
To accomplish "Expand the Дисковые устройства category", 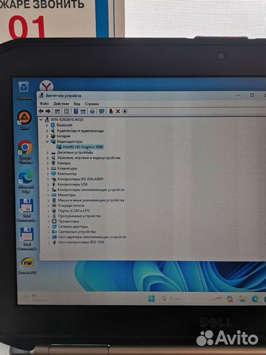I will (47, 153).
